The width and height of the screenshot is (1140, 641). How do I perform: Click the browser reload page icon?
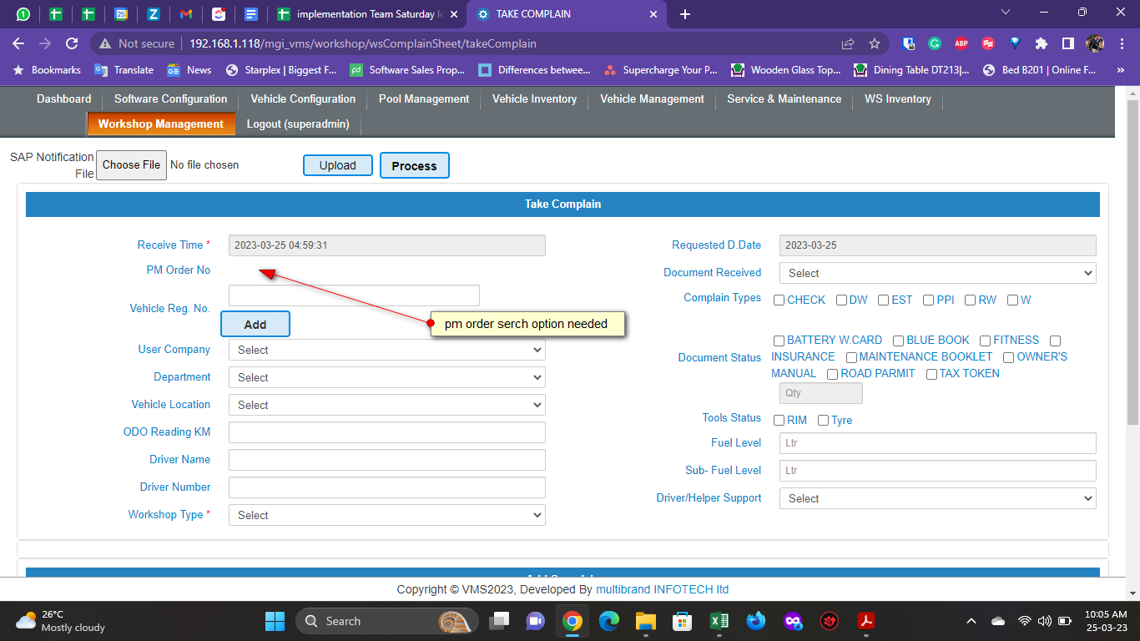click(72, 43)
